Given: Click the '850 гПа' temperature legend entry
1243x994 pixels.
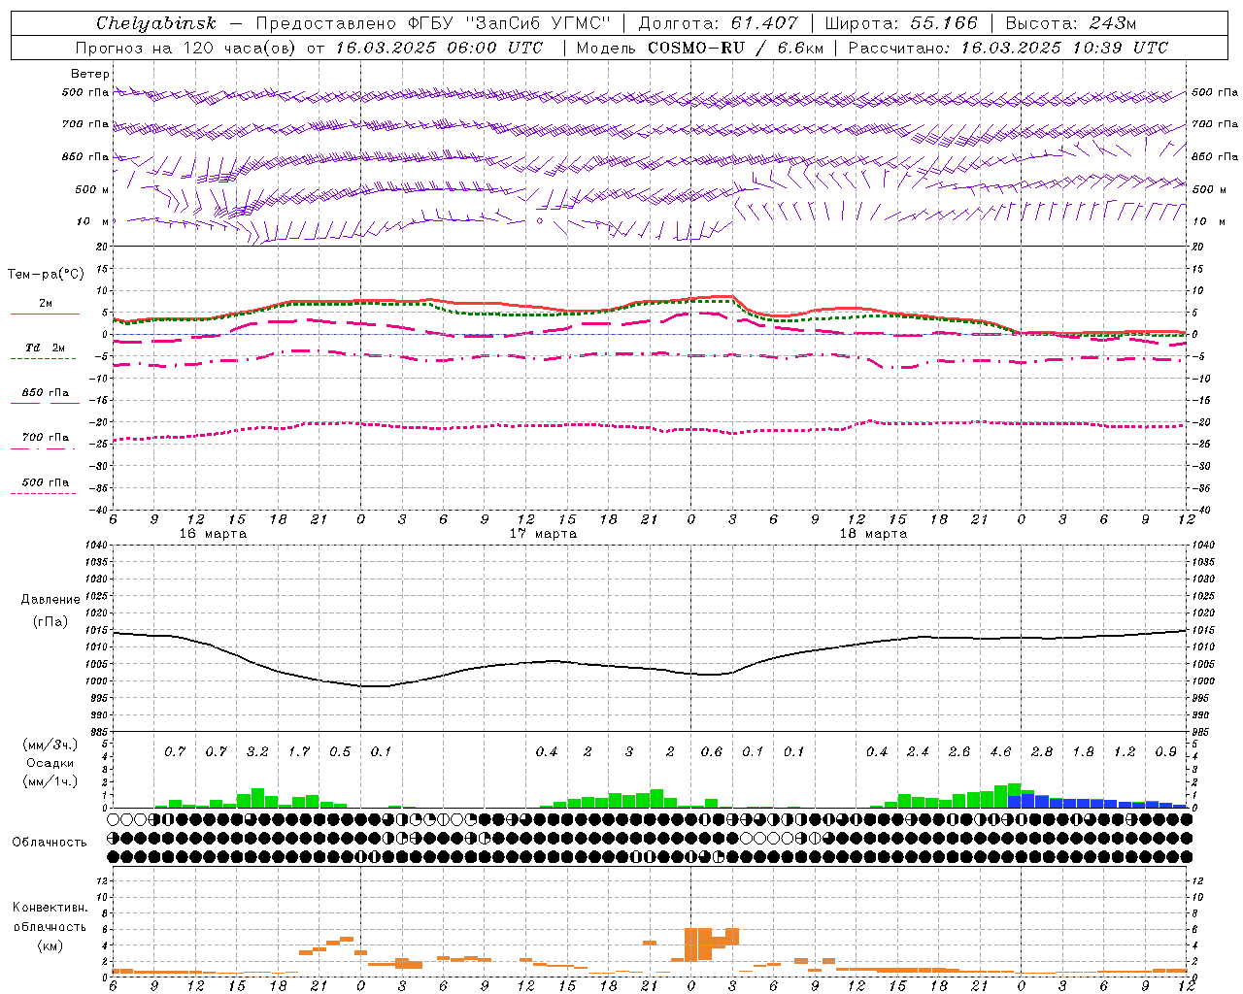Looking at the screenshot, I should 46,393.
